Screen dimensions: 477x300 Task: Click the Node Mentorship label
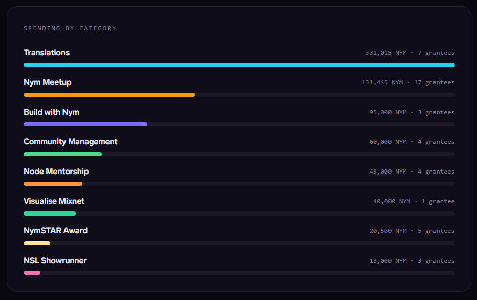tap(56, 172)
